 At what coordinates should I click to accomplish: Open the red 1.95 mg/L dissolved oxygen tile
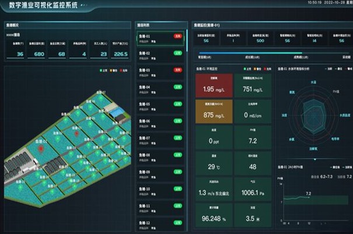(x=214, y=85)
